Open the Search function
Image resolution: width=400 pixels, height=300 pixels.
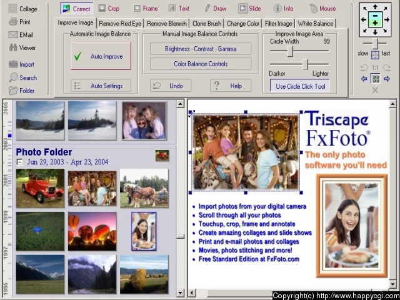click(x=23, y=77)
